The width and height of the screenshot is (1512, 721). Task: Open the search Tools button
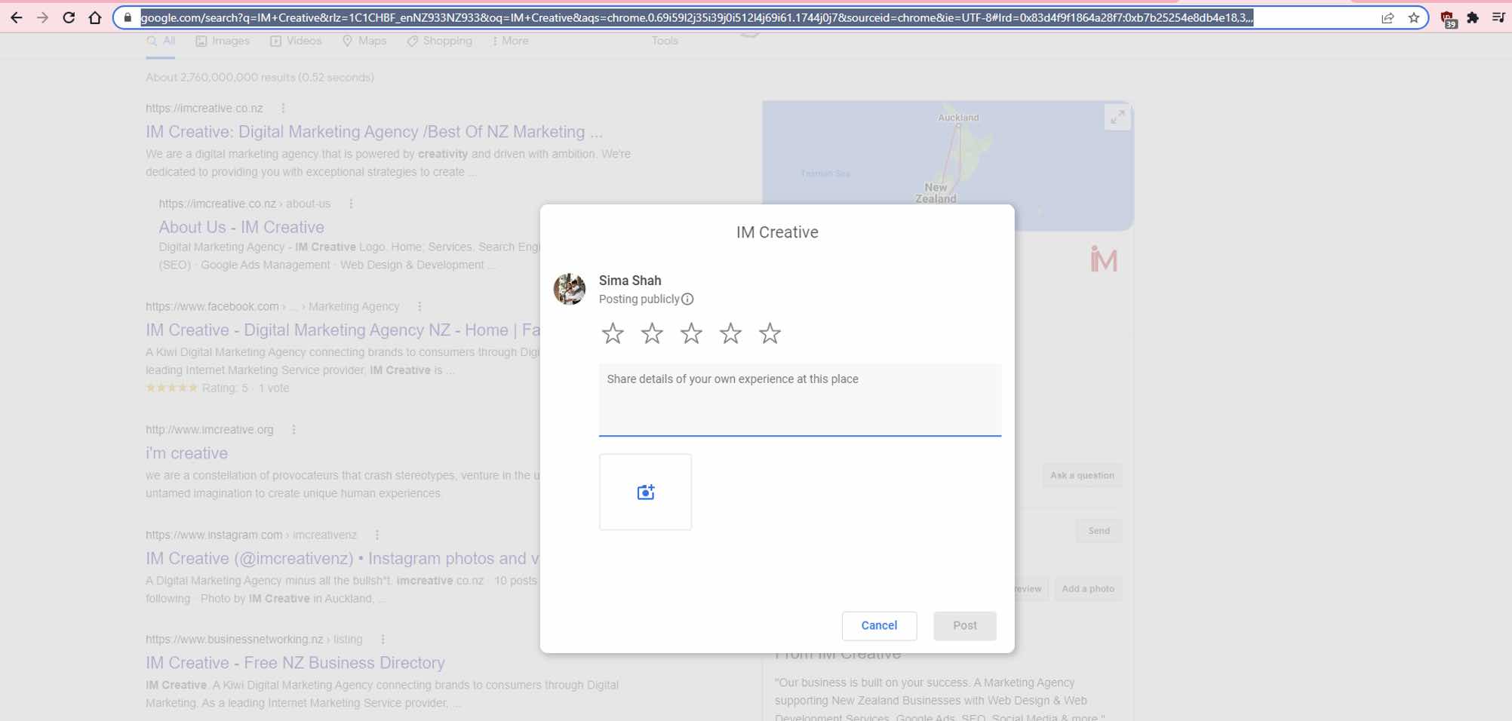click(x=665, y=41)
